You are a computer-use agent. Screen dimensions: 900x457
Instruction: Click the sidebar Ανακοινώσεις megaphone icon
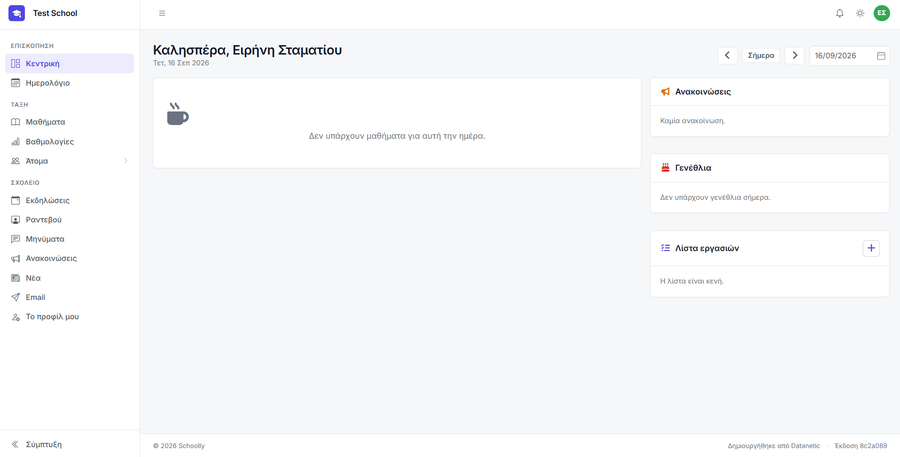coord(16,259)
